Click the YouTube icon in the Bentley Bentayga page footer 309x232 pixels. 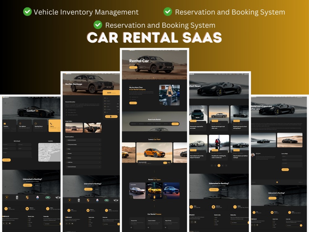click(73, 224)
